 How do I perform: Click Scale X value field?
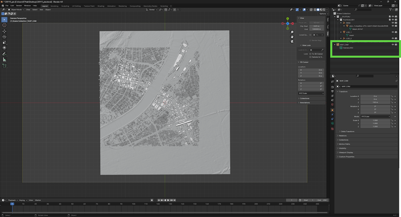(375, 120)
